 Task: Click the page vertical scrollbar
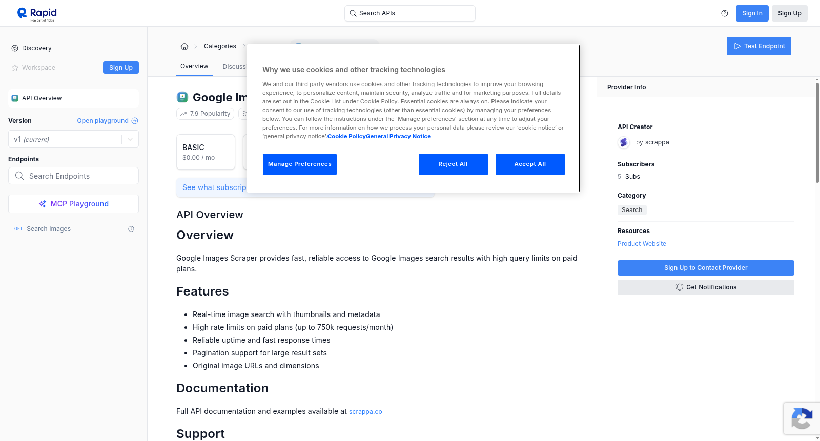817,133
